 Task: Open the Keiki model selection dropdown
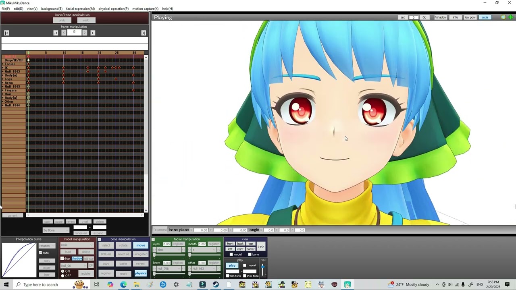pyautogui.click(x=77, y=245)
